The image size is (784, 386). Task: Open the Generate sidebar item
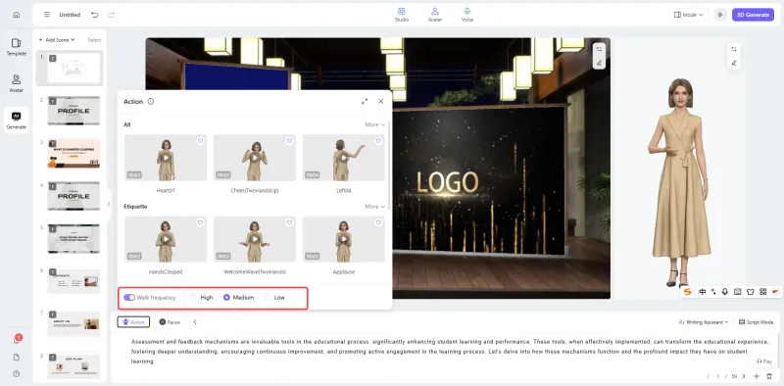click(x=16, y=121)
